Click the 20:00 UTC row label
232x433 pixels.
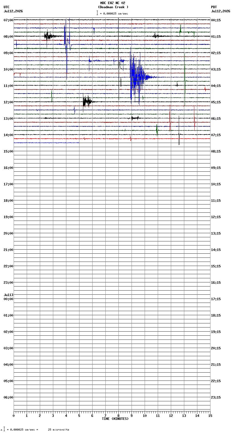coord(8,233)
